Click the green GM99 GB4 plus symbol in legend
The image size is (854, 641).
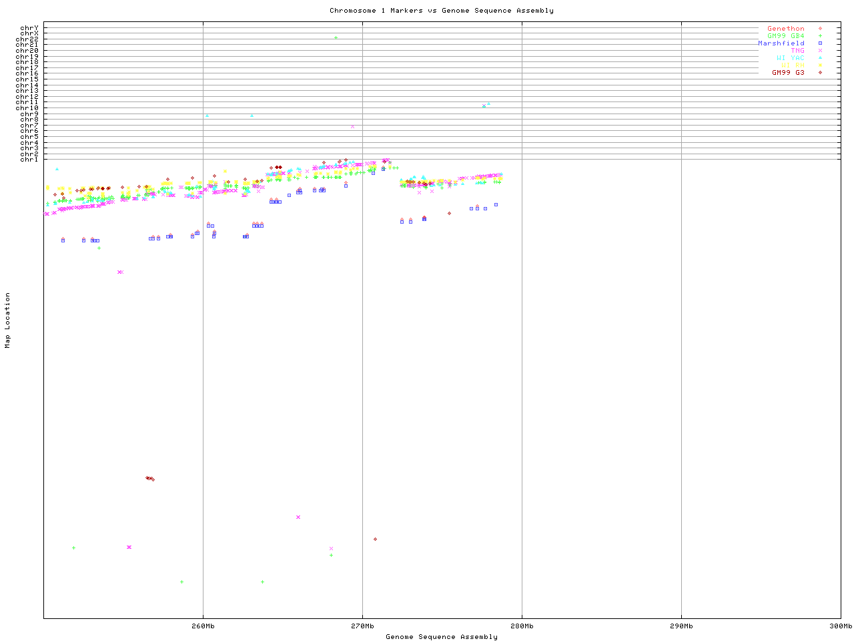point(820,36)
